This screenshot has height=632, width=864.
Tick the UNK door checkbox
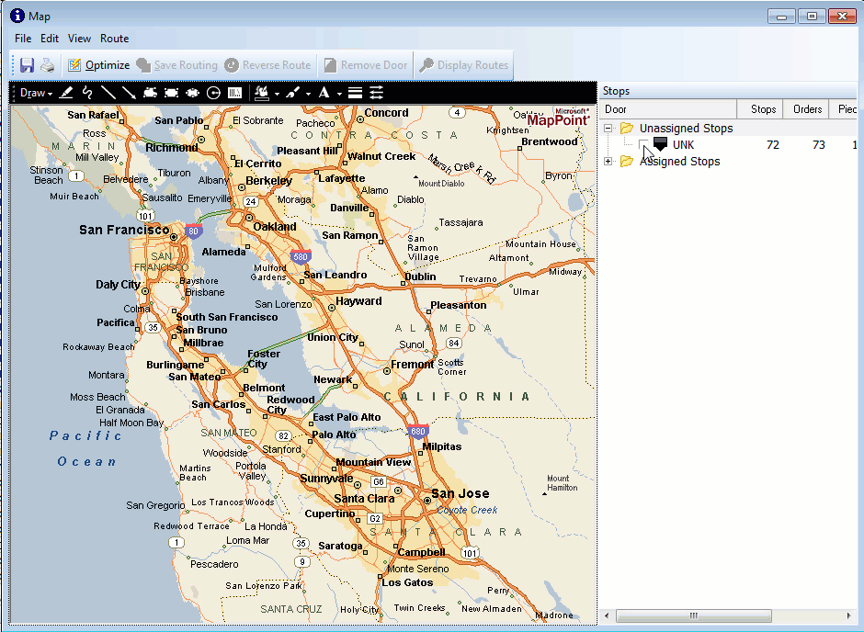click(x=643, y=145)
